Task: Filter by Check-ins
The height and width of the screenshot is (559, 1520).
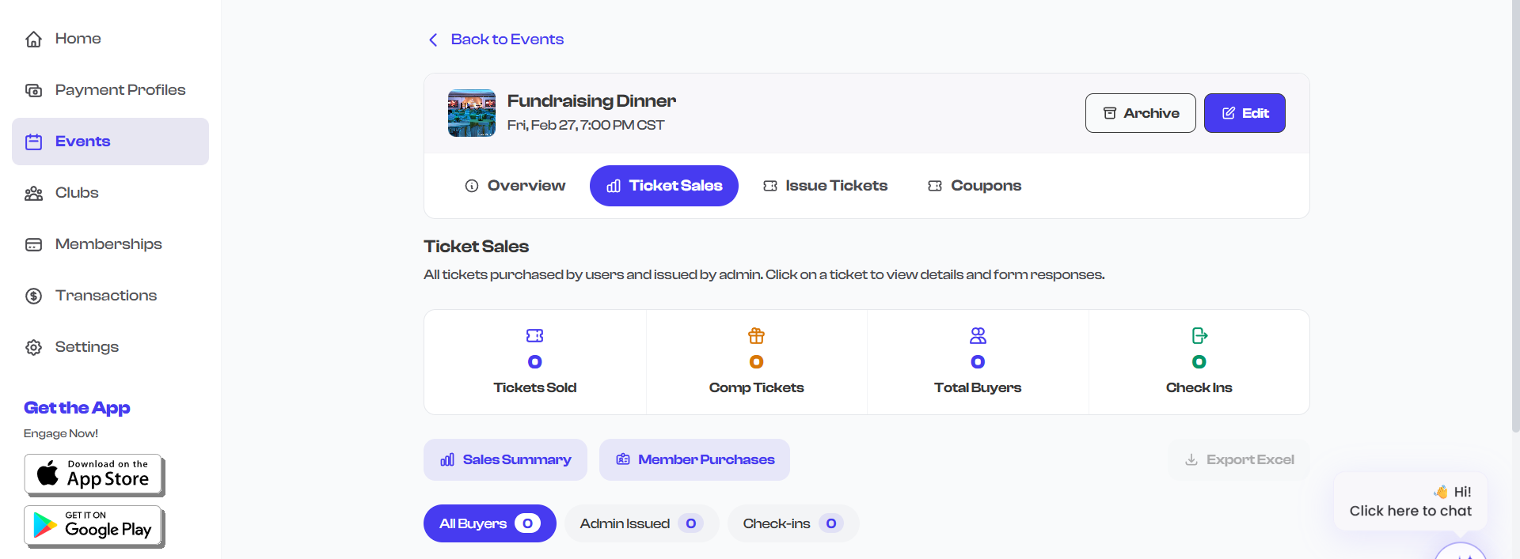Action: click(793, 523)
